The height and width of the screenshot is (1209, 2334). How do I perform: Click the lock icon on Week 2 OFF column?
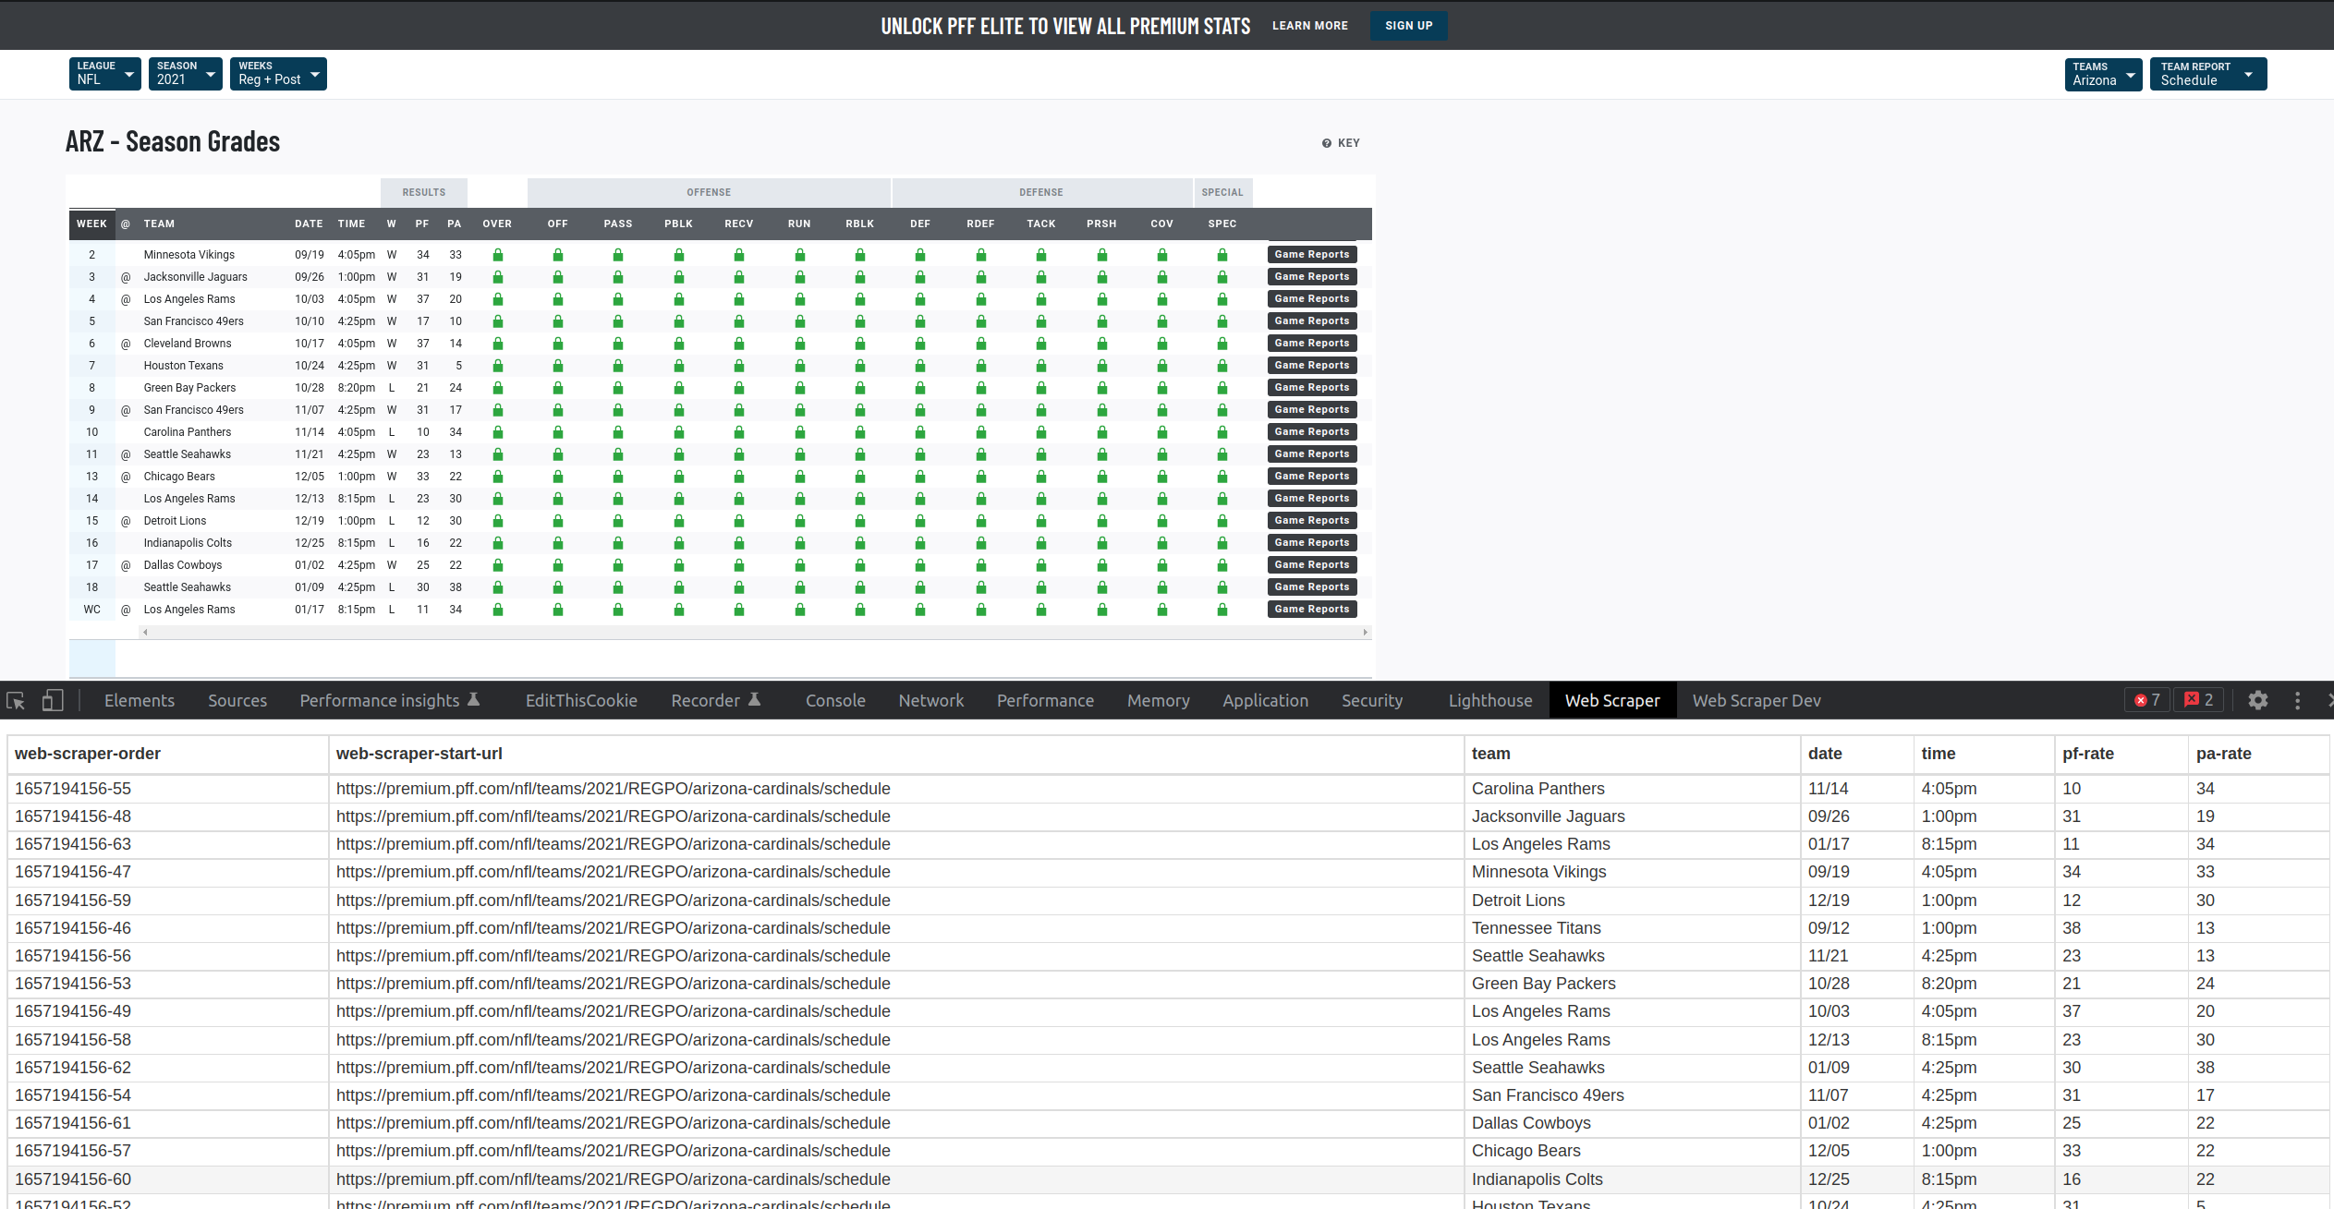click(x=557, y=253)
